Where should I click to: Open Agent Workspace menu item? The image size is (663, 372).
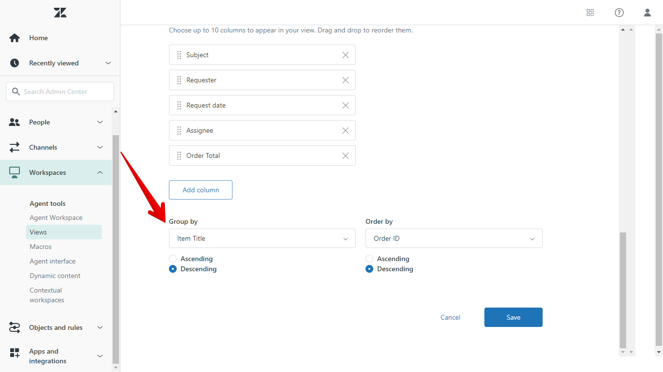56,217
